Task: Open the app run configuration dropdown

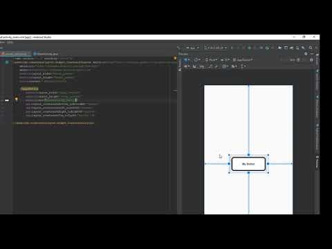Action: (192, 48)
